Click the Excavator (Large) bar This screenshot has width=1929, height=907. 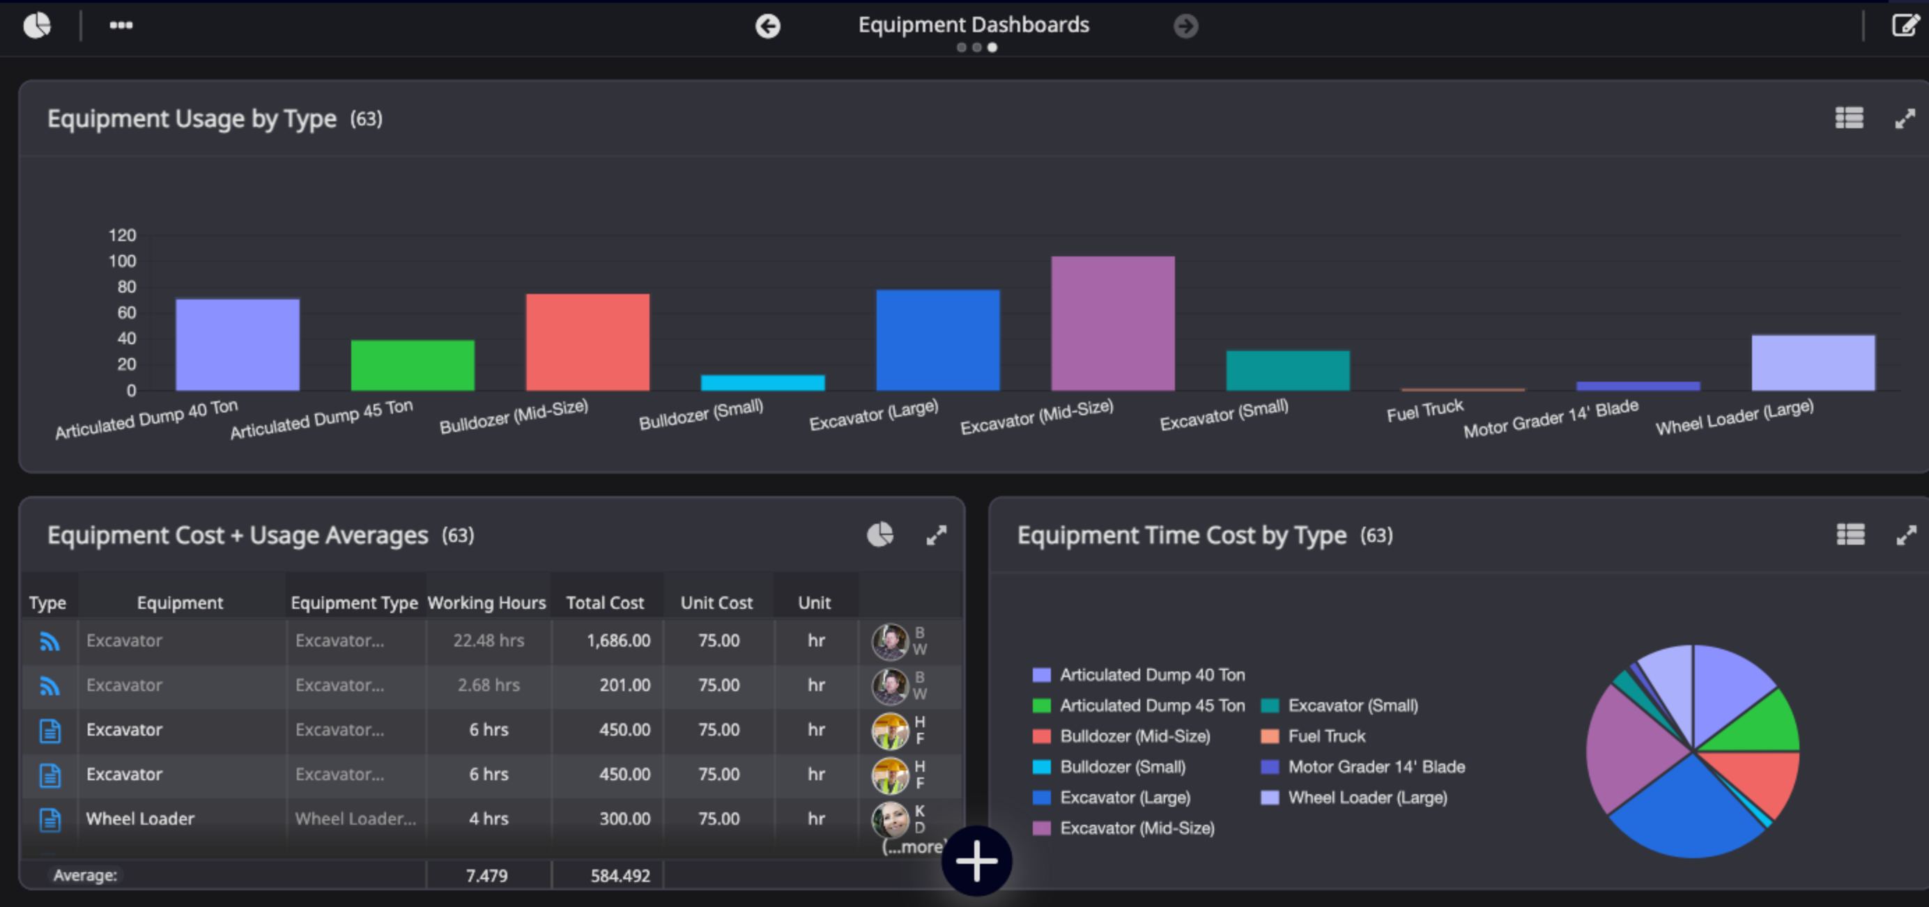pos(938,340)
